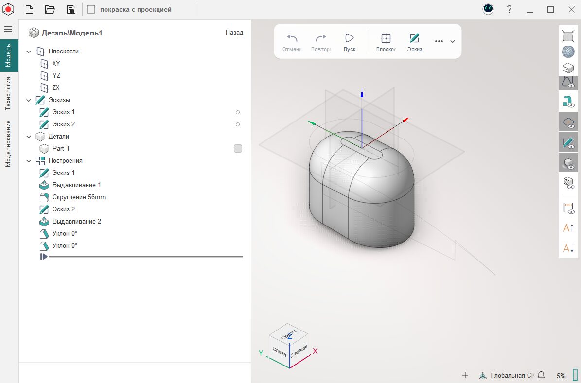Switch to the Моделирование side tab

[8, 143]
